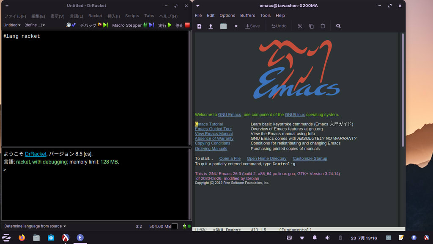Open the Tabs menu in DrRacket

pos(149,16)
